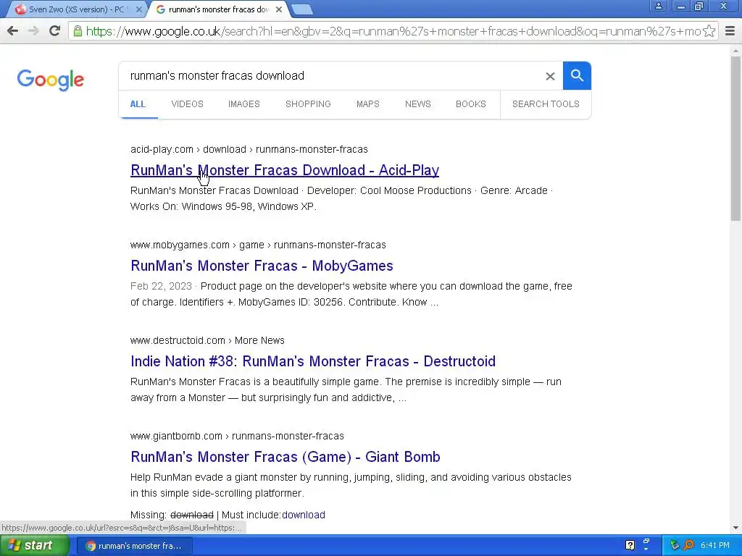This screenshot has height=556, width=742.
Task: Click the help question mark tray icon
Action: [x=630, y=546]
